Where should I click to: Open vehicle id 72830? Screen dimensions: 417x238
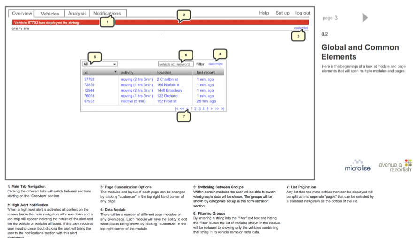click(89, 85)
